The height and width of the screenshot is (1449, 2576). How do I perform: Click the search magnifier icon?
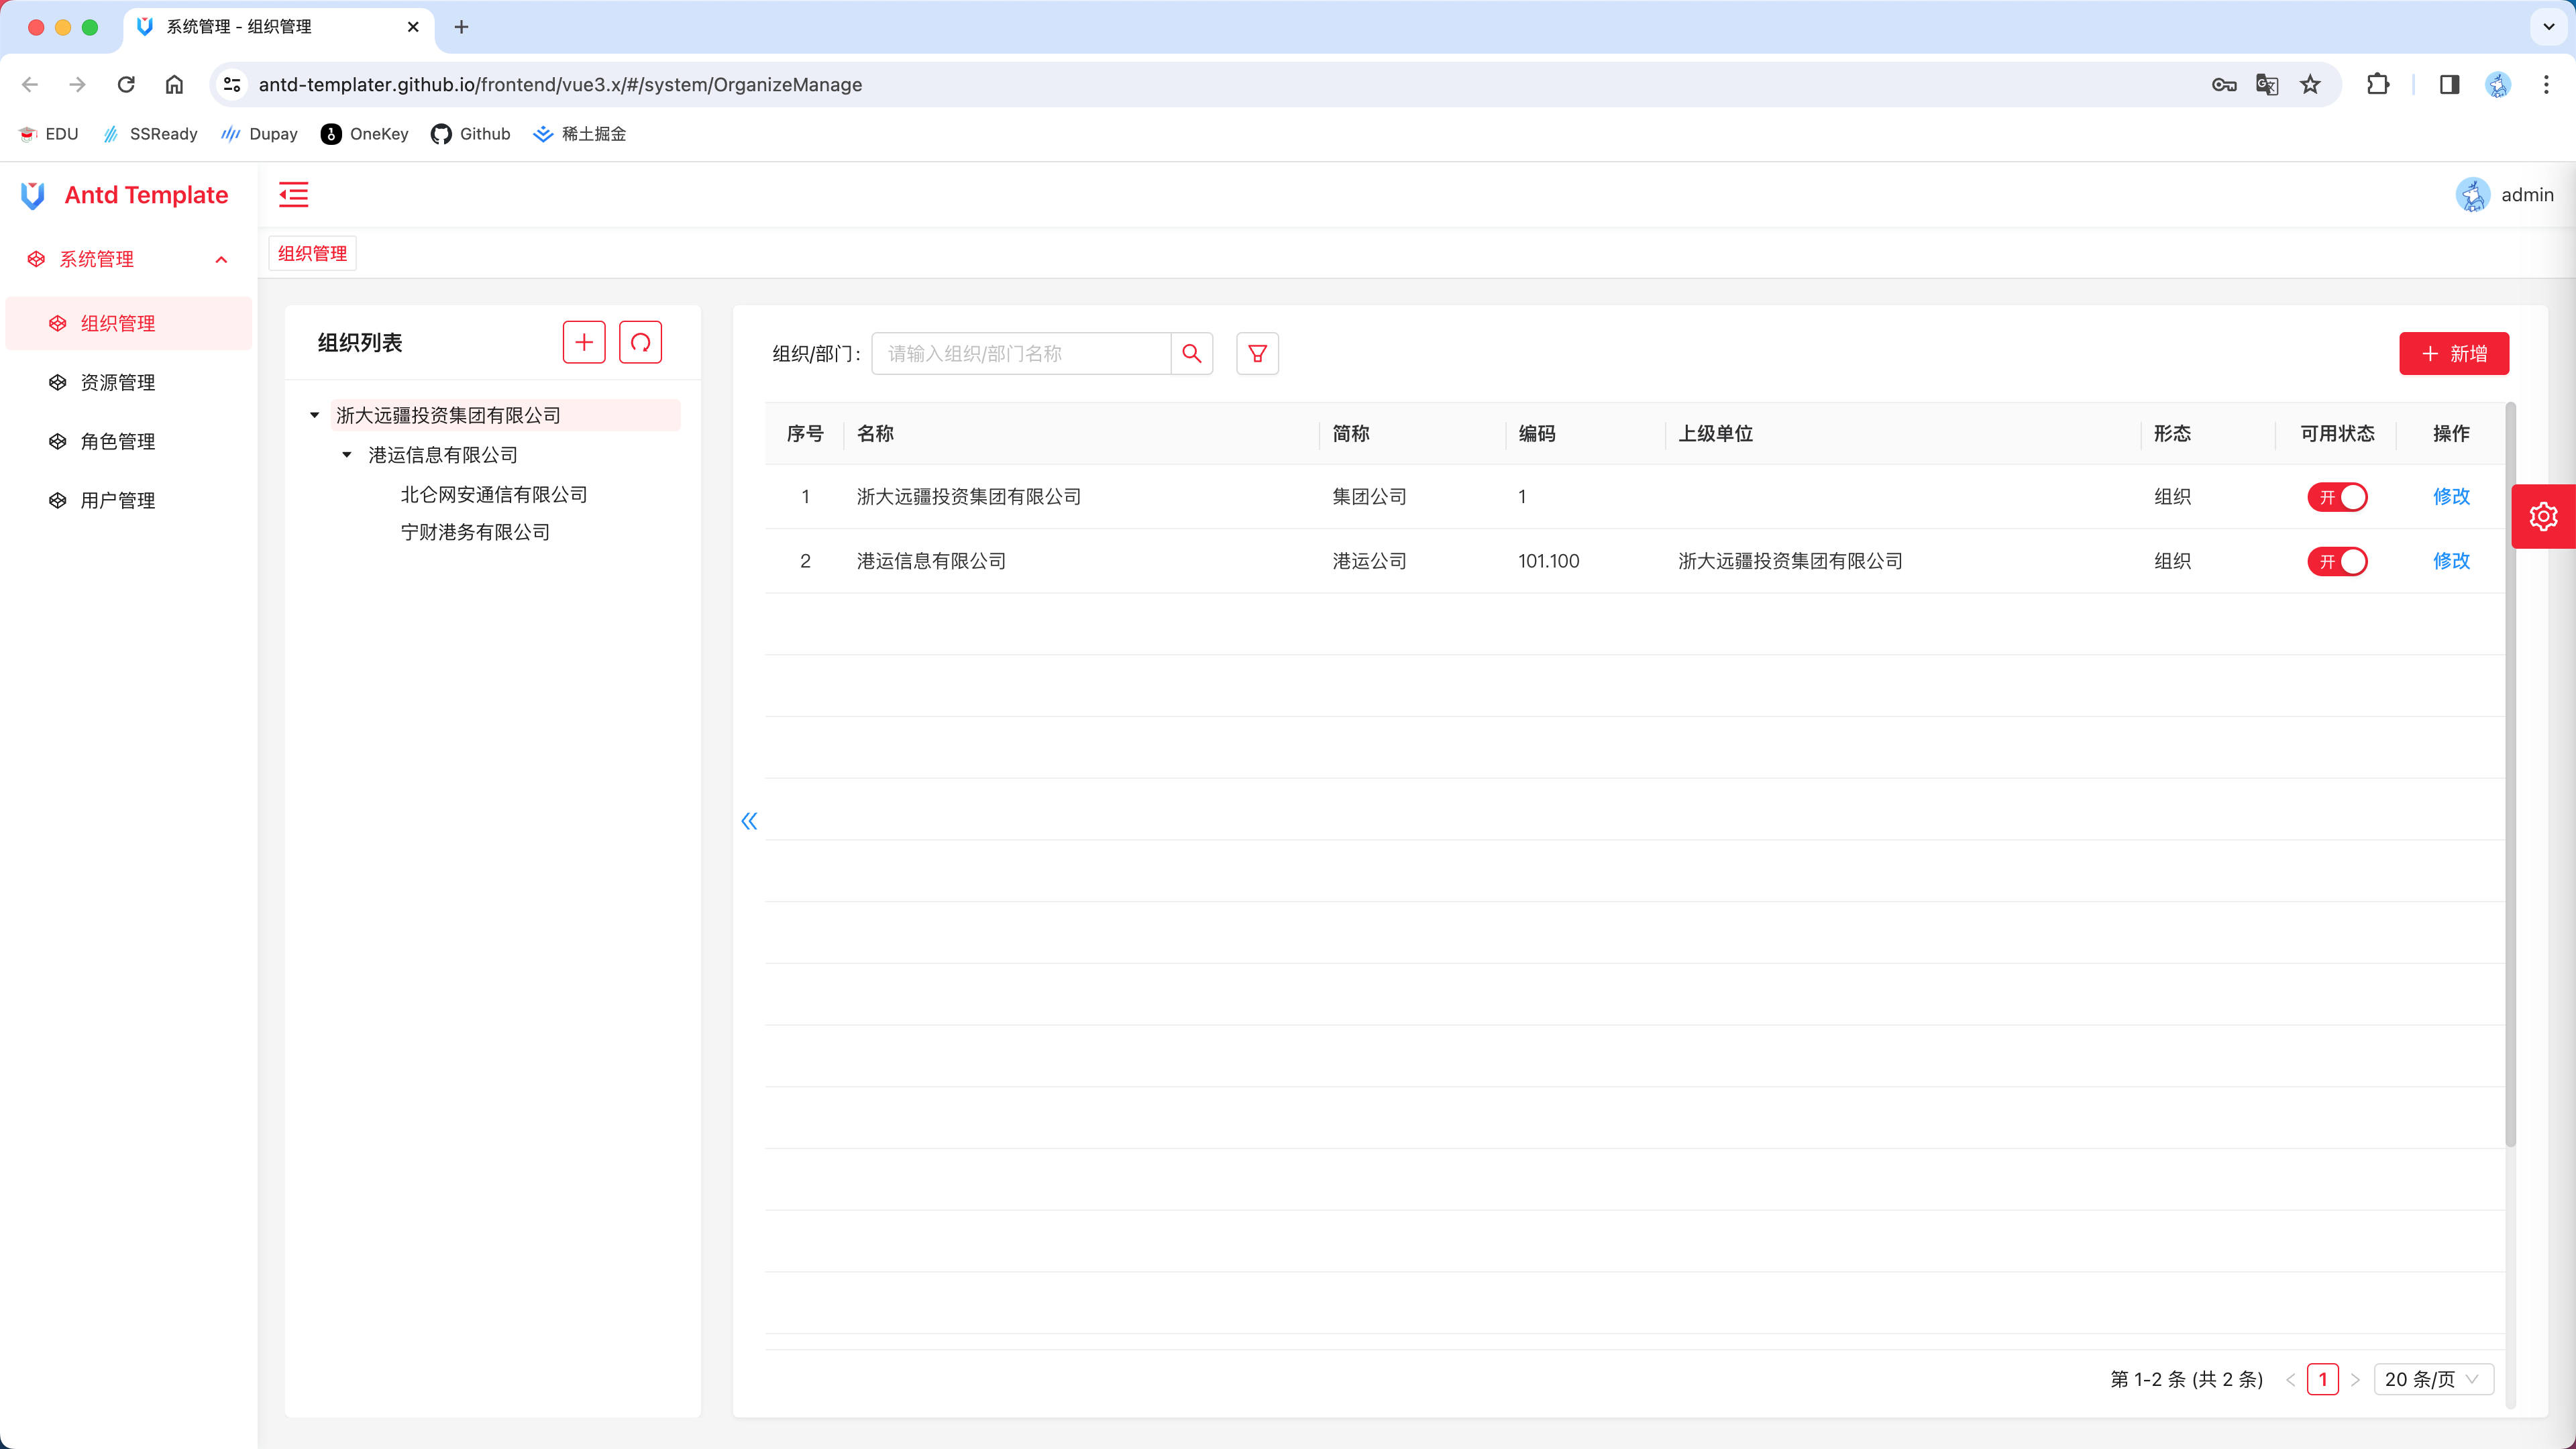coord(1192,353)
